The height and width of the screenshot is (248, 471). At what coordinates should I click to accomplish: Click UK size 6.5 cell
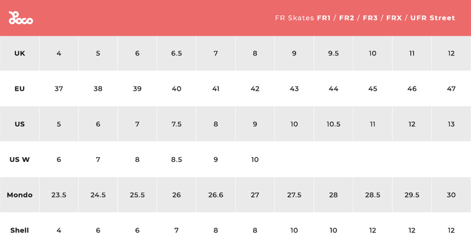point(177,54)
